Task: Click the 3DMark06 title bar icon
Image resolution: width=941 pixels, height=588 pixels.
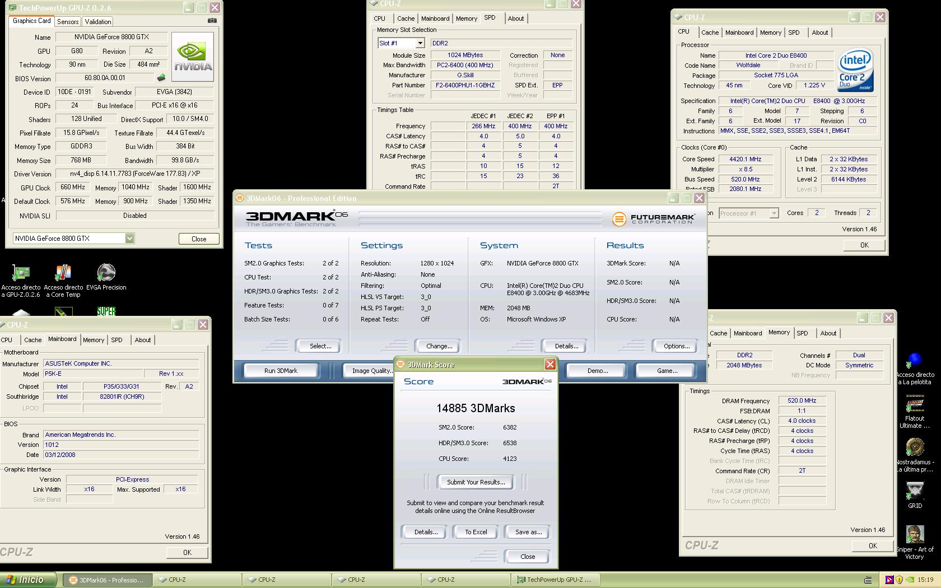Action: [x=240, y=198]
